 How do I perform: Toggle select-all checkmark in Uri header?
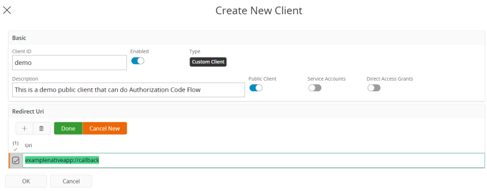[15, 149]
